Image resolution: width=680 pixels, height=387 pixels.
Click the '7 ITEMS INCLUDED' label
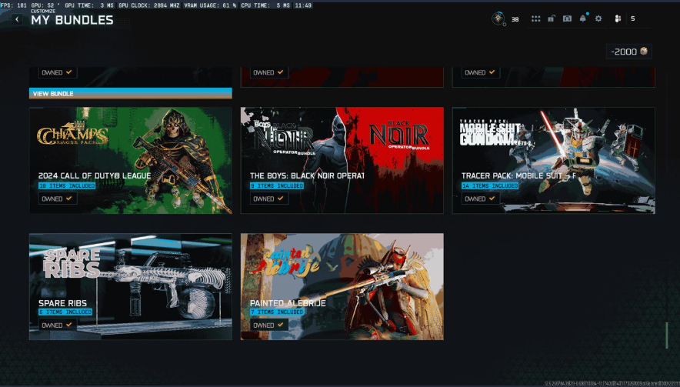coord(277,312)
